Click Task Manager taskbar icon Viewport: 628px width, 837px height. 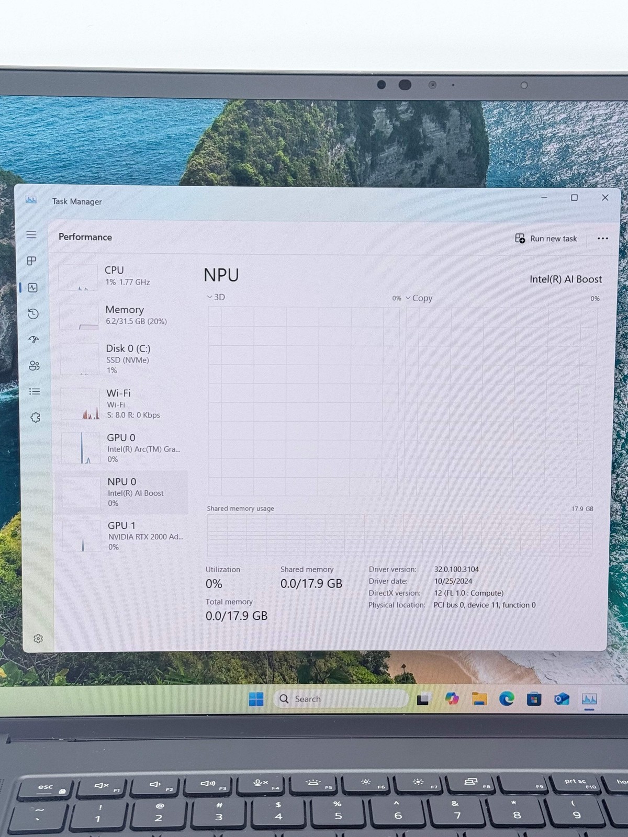point(589,699)
